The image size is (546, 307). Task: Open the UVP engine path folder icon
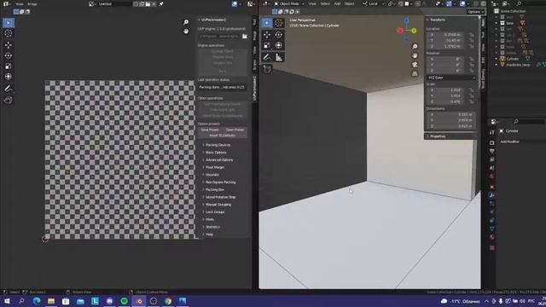[245, 36]
